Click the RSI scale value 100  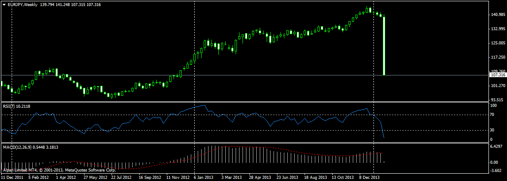coord(493,106)
